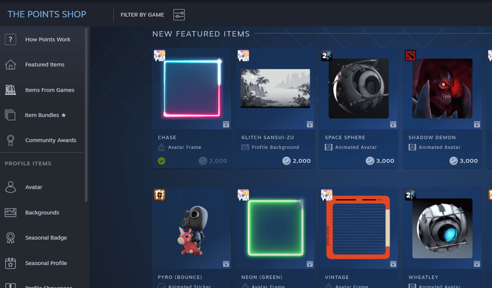Click the PYRO (BOUNCE) item title
The width and height of the screenshot is (492, 288).
pos(180,277)
